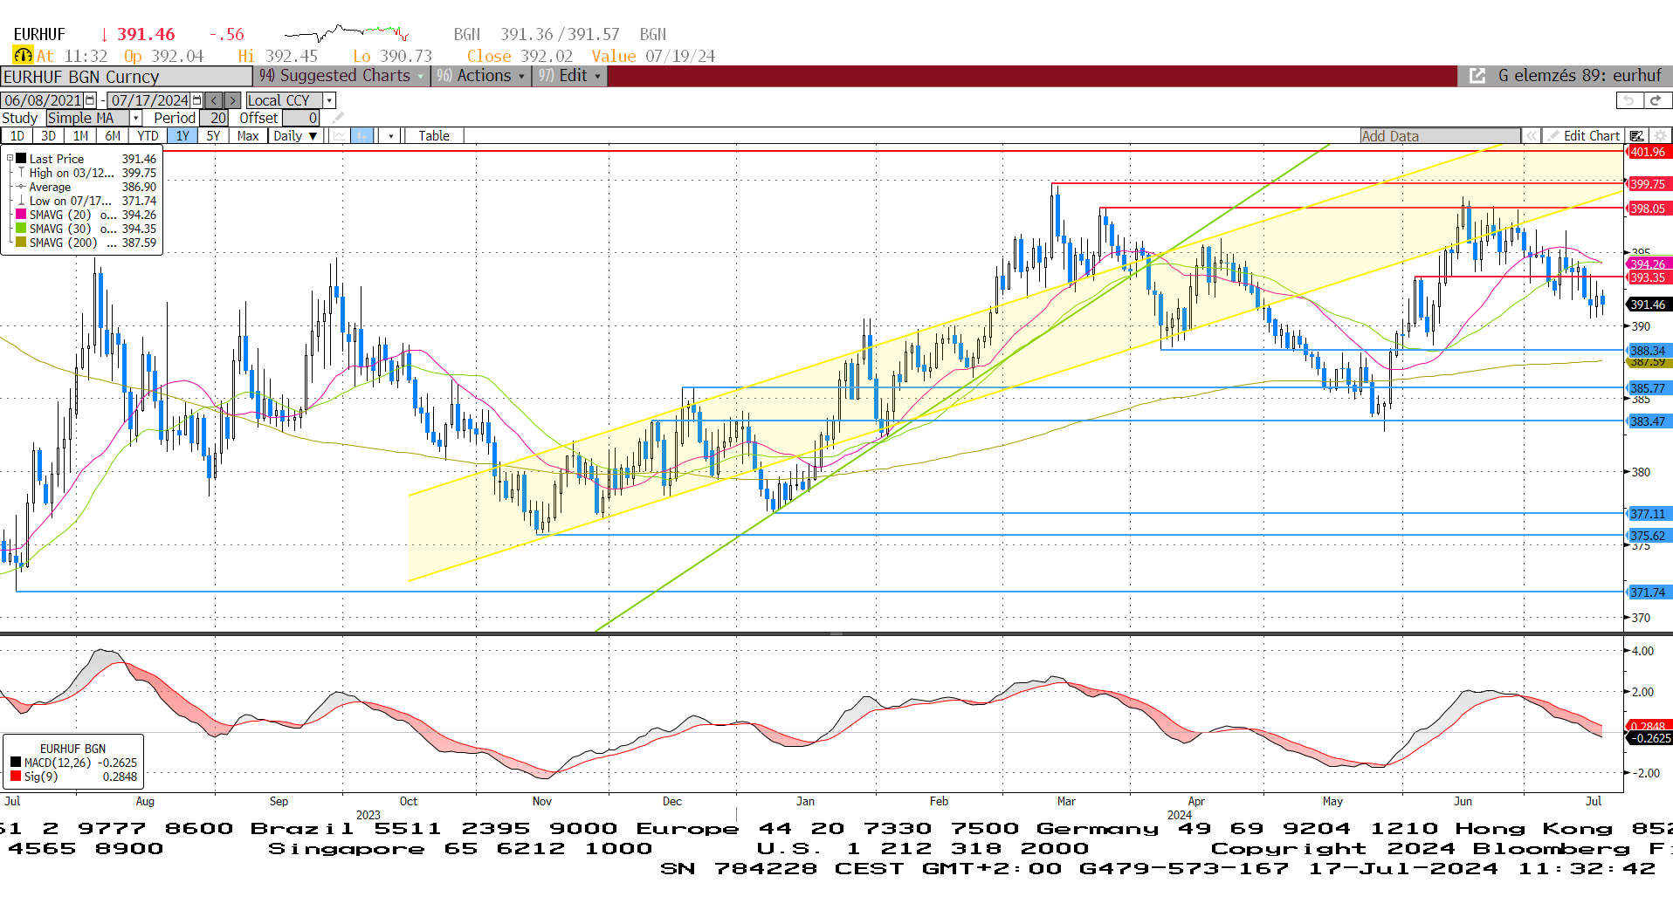
Task: Collapse the Add Data double-chevron
Action: point(1531,136)
